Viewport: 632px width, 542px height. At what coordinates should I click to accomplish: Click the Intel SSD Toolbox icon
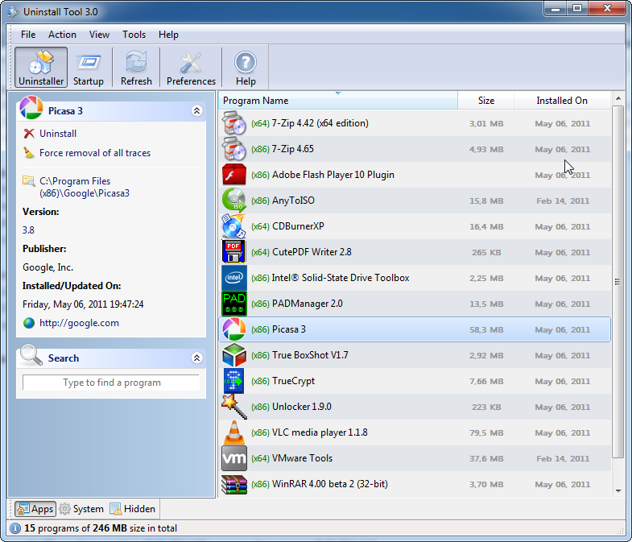coord(233,278)
